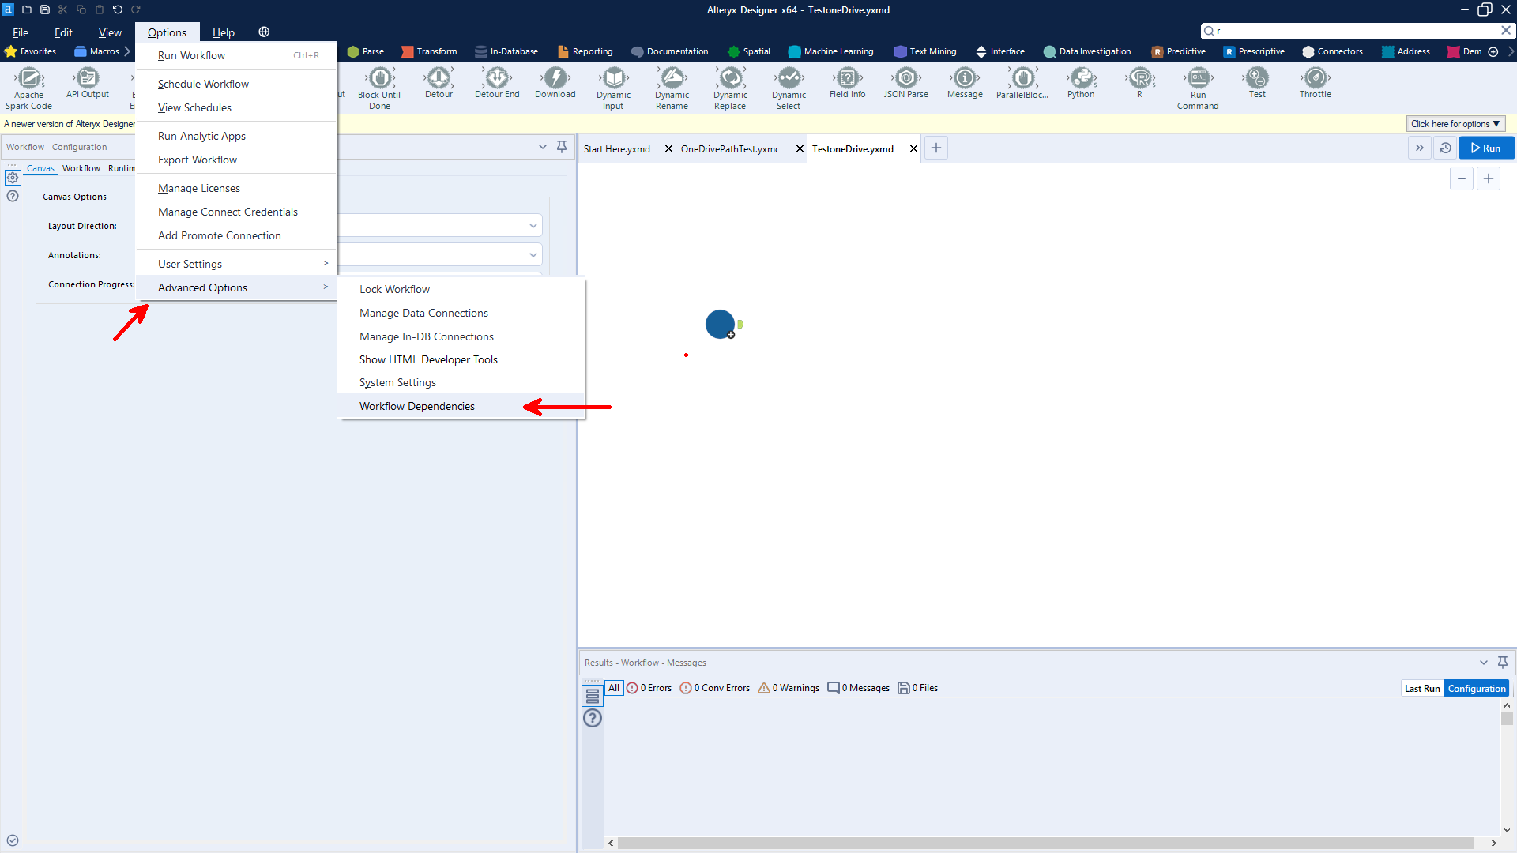This screenshot has width=1517, height=853.
Task: Toggle the Errors filter in Results
Action: pyautogui.click(x=649, y=688)
